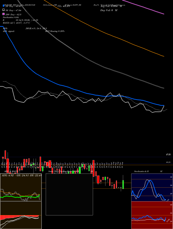Select the '20 Day' moving average label
173x229 pixels.
click(13, 6)
